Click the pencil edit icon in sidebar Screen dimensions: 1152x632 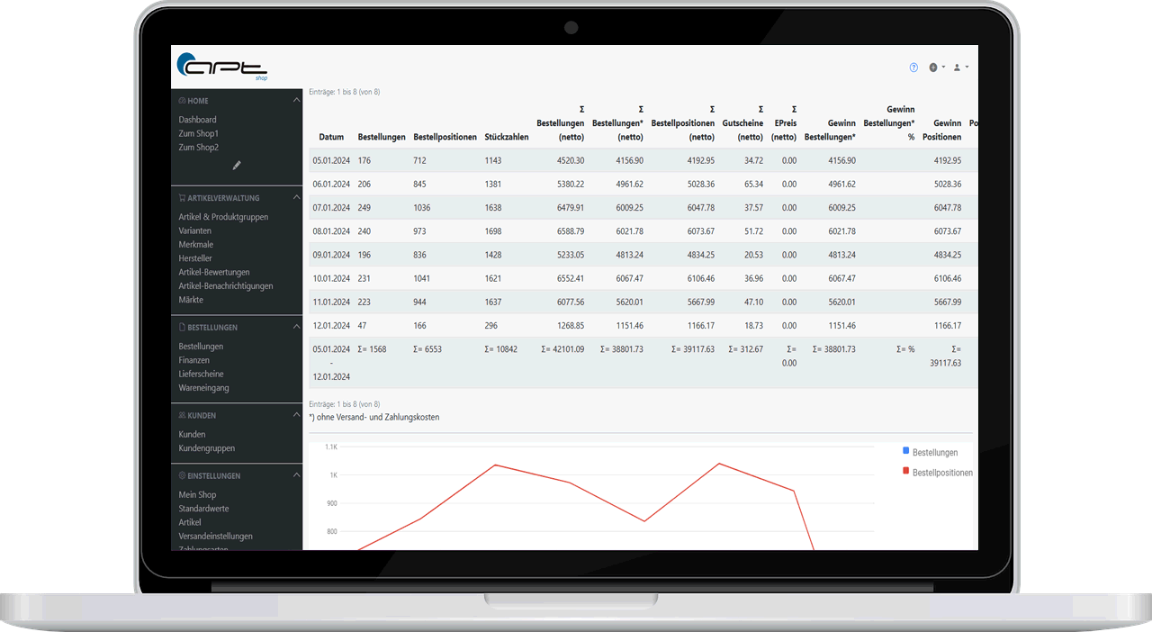pos(237,166)
